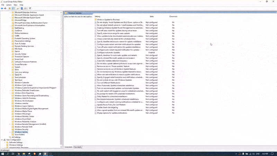277x156 pixels.
Task: Click the OneDrive folder icon in tree
Action: (x=13, y=31)
